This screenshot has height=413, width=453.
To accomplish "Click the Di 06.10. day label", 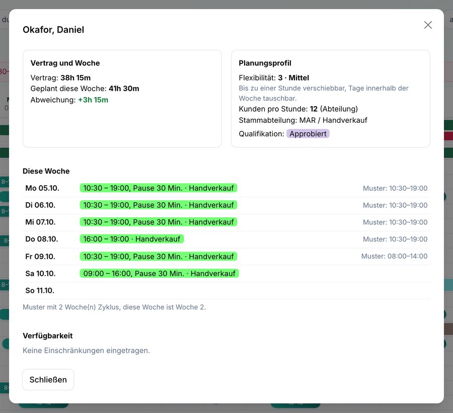I will [40, 205].
